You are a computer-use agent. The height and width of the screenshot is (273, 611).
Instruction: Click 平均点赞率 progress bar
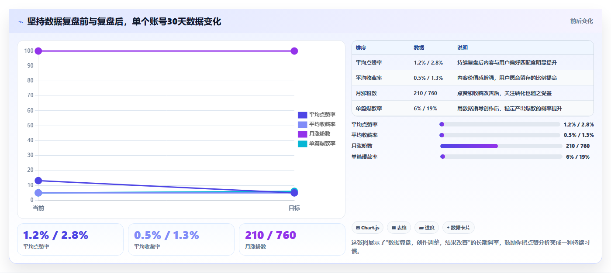coord(500,124)
